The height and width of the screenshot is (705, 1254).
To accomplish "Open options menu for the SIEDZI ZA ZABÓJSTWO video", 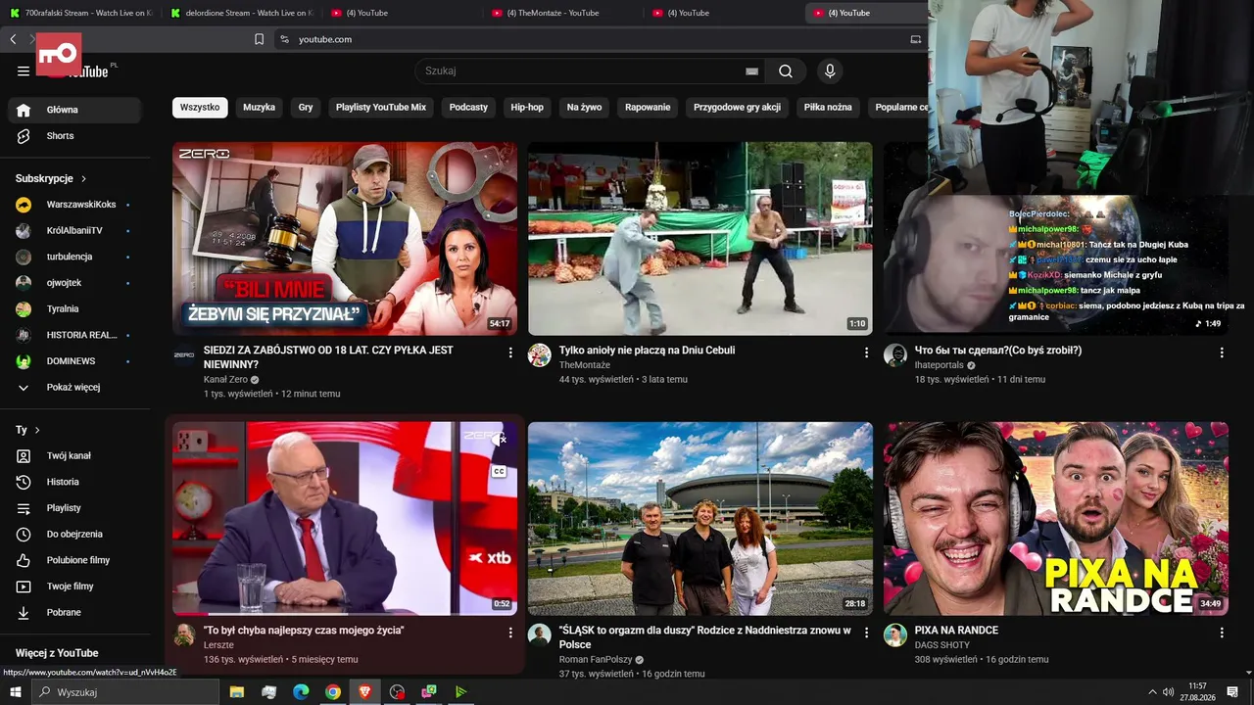I will pos(510,352).
